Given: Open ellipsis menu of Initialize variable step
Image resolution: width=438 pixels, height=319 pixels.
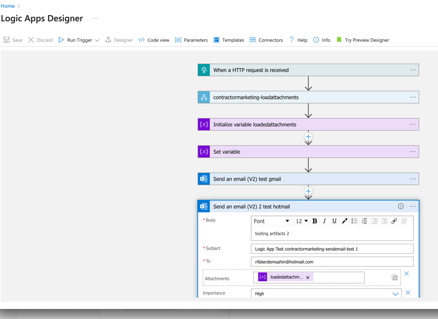Looking at the screenshot, I should [413, 124].
